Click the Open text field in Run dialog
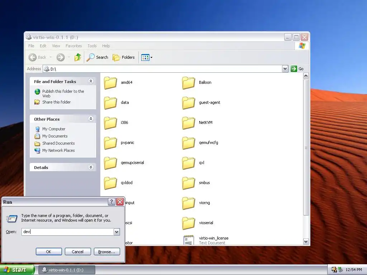Screen dimensions: 367x275 [68, 232]
